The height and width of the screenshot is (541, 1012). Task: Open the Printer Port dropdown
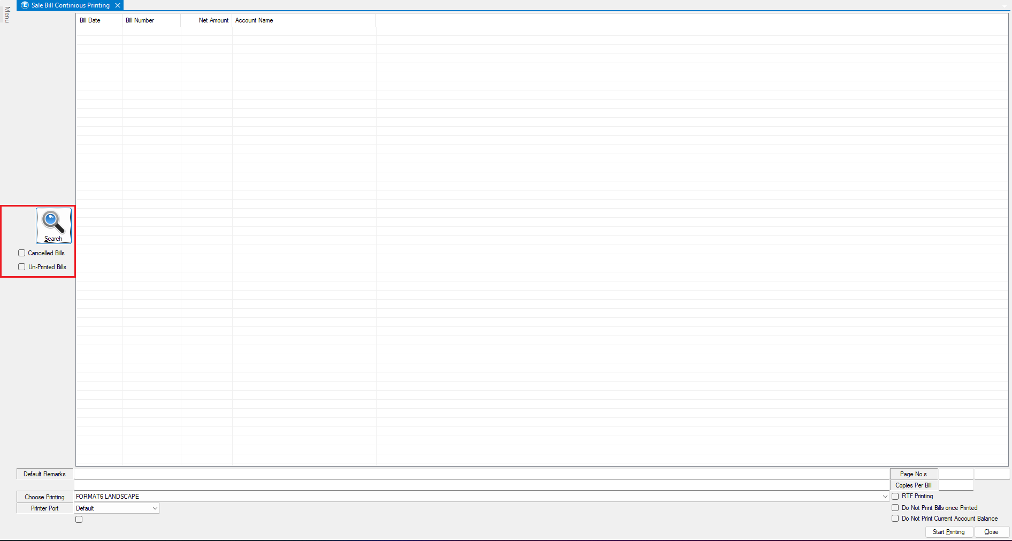click(x=155, y=508)
